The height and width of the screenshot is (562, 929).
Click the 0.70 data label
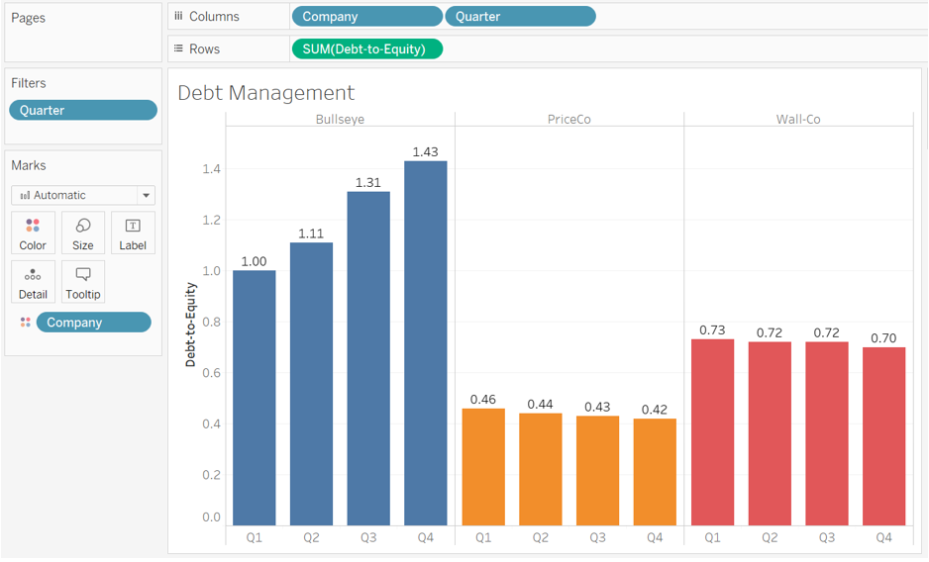click(x=883, y=338)
